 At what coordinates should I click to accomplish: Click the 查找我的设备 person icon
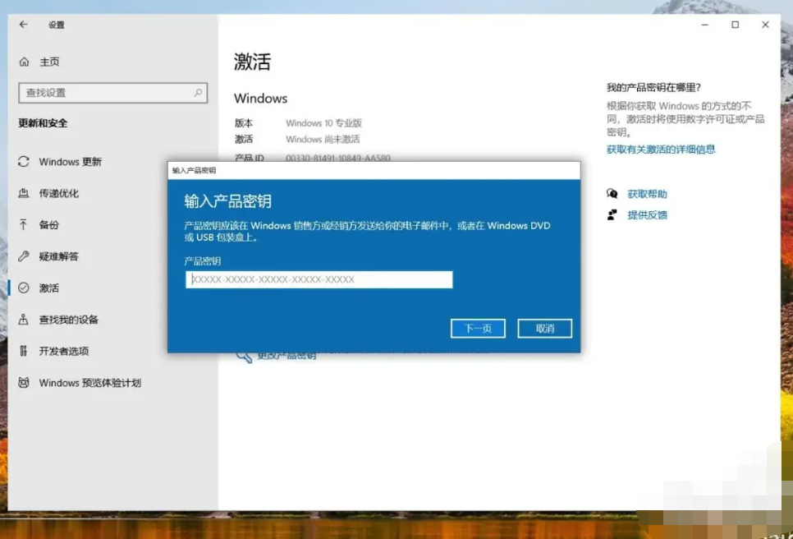24,320
